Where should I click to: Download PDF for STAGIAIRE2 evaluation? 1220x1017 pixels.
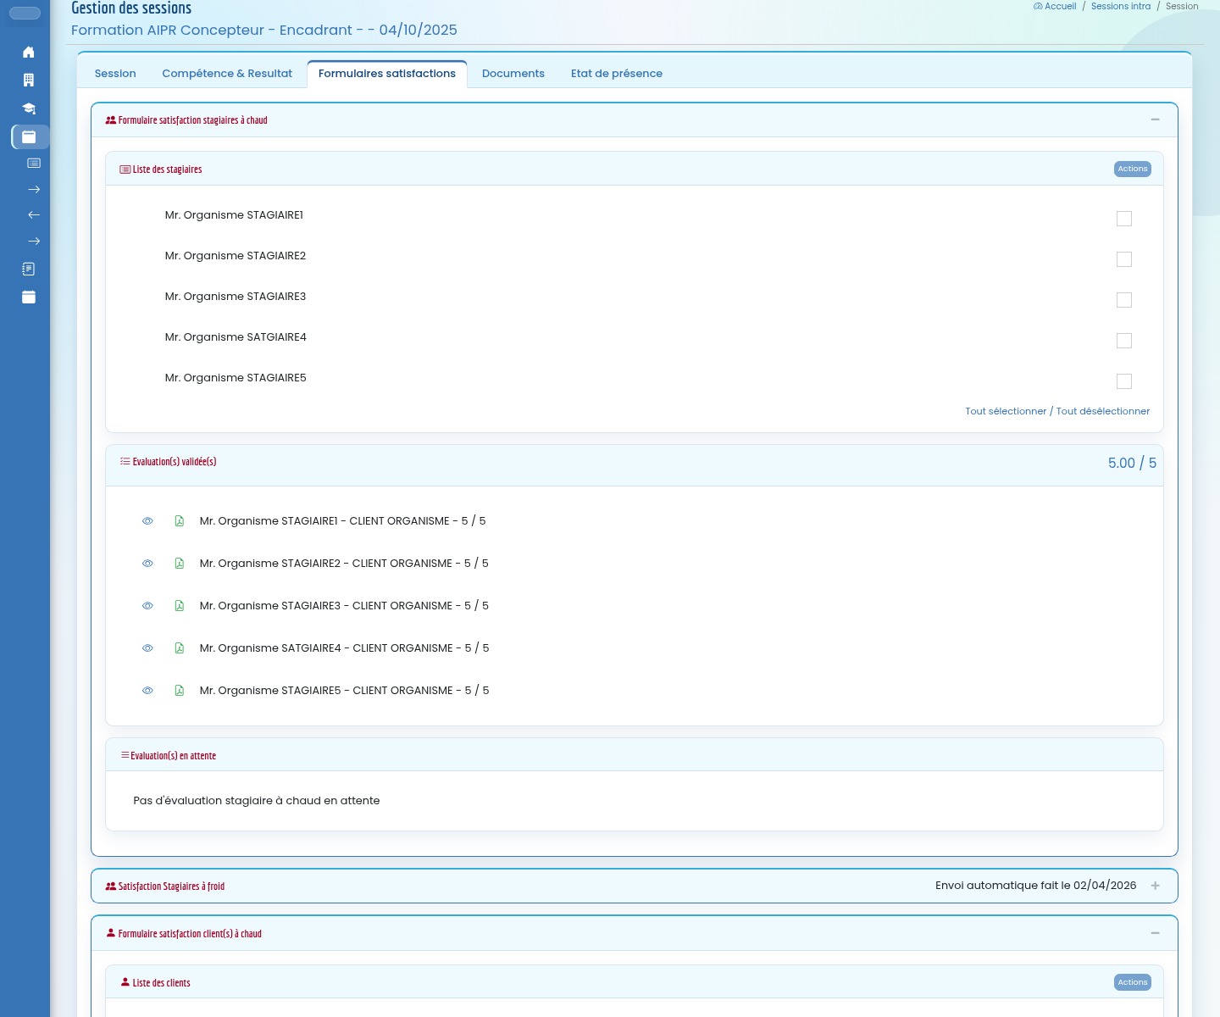click(180, 564)
